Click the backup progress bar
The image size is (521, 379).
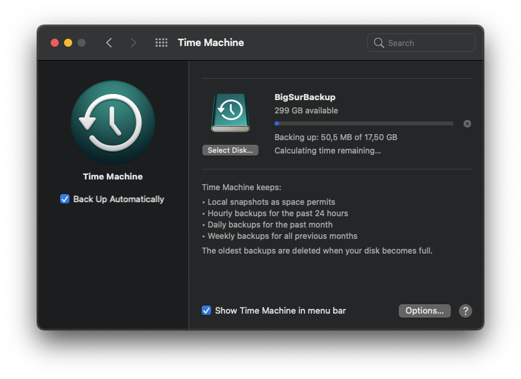click(x=364, y=123)
